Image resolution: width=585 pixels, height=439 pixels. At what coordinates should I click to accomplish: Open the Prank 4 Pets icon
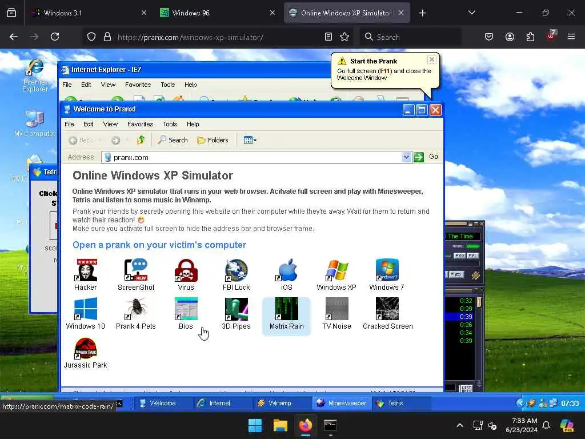(x=136, y=314)
